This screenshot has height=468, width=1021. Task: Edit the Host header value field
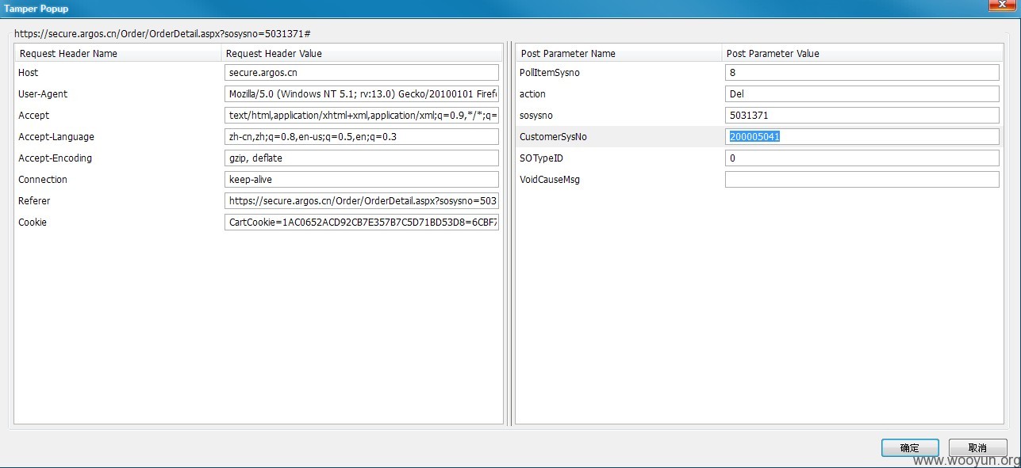[362, 73]
